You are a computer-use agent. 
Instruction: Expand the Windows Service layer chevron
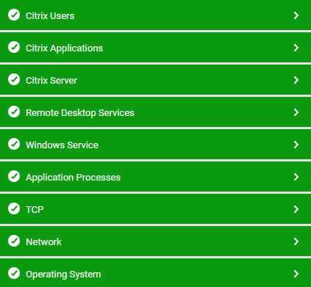(x=296, y=145)
